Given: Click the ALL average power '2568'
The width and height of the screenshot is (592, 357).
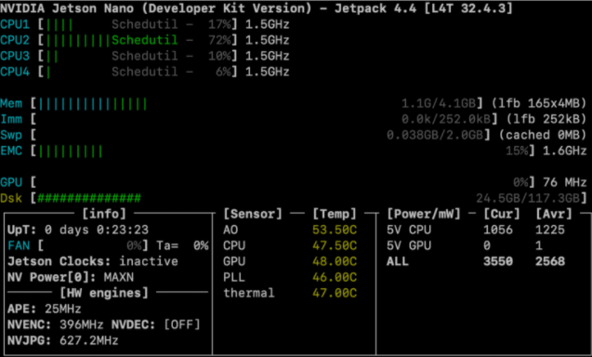Looking at the screenshot, I should (x=550, y=262).
